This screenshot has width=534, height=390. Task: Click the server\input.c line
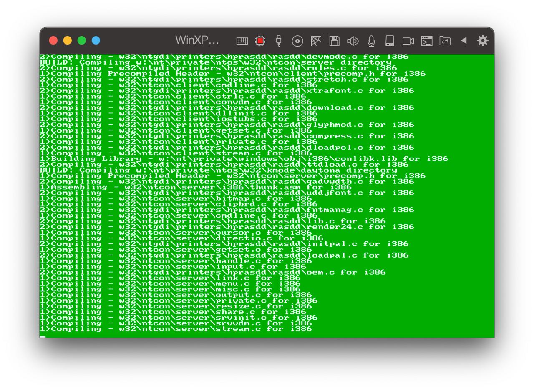click(173, 267)
